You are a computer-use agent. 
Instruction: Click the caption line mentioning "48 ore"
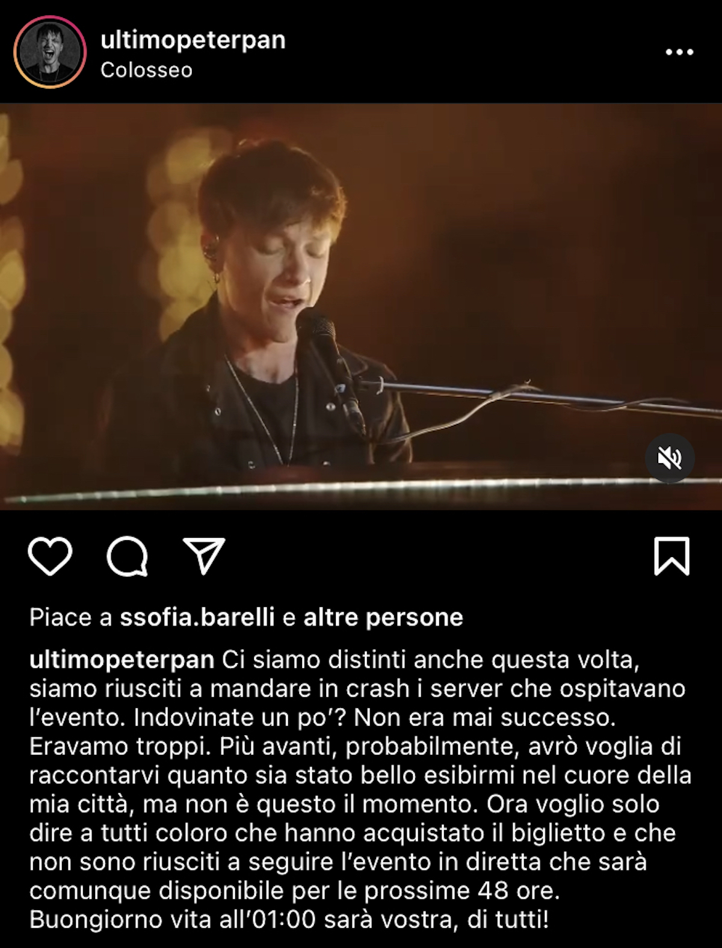coord(295,890)
